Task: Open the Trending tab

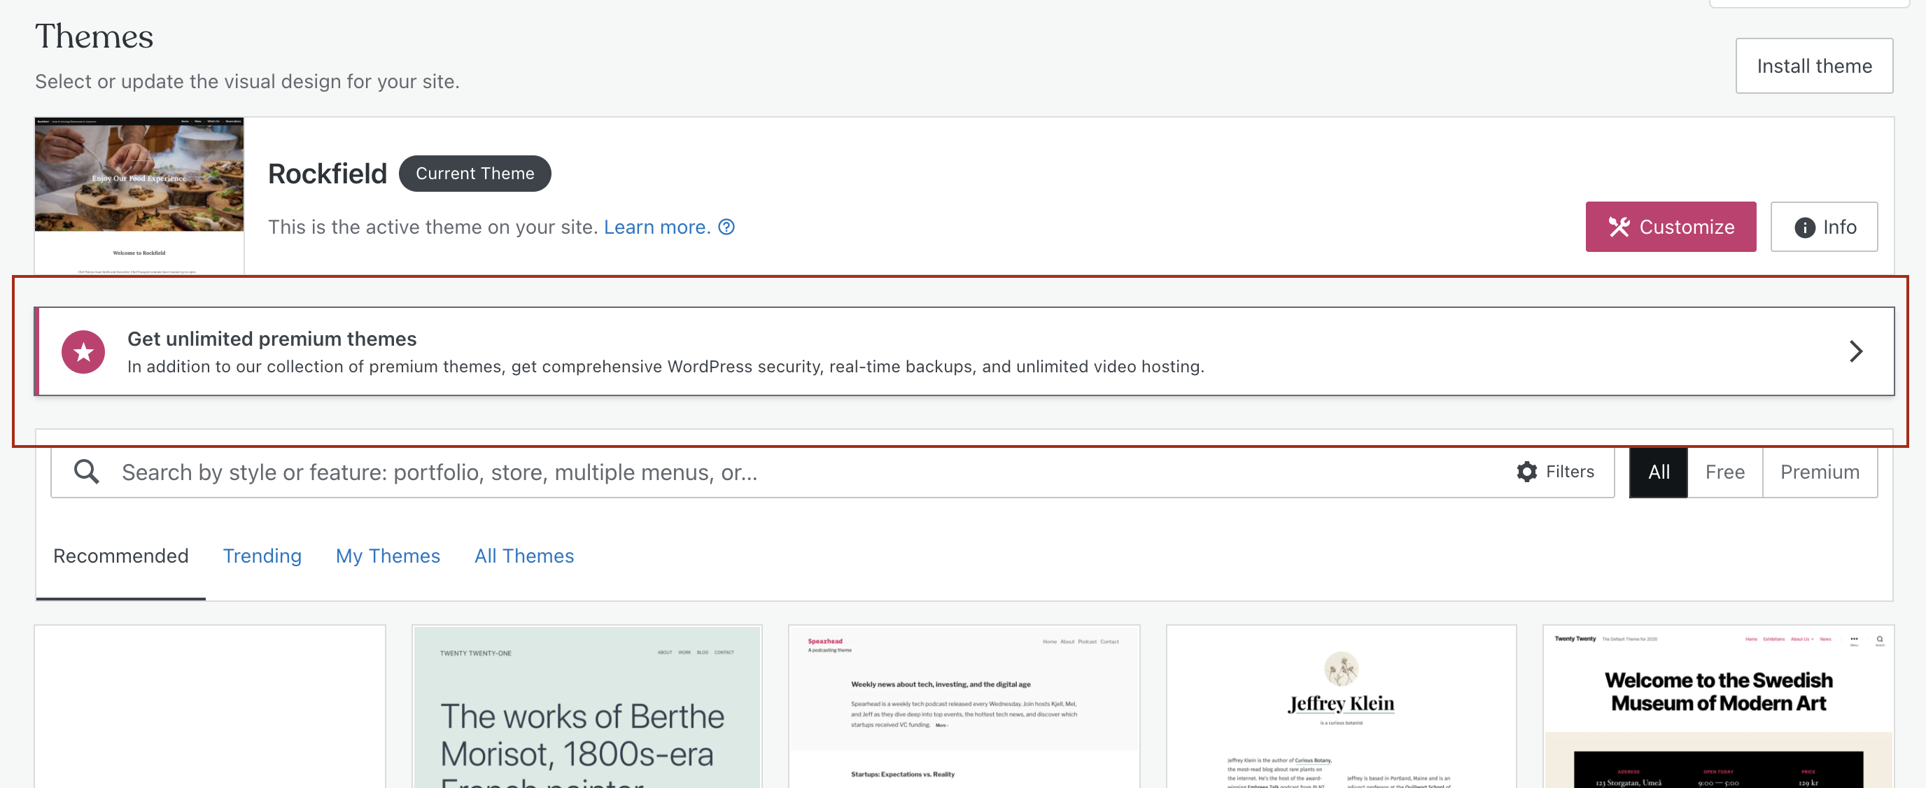Action: [262, 556]
